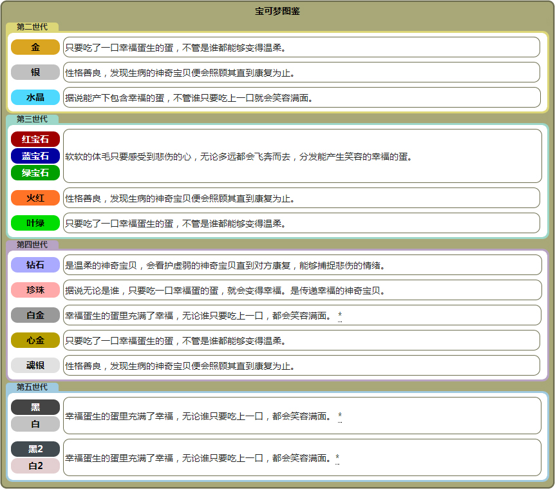The image size is (555, 489).
Task: Open the 蓝宝石 version link
Action: pyautogui.click(x=35, y=156)
